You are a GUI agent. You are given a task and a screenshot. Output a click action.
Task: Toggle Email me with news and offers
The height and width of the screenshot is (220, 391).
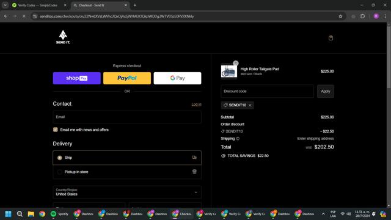coord(56,130)
